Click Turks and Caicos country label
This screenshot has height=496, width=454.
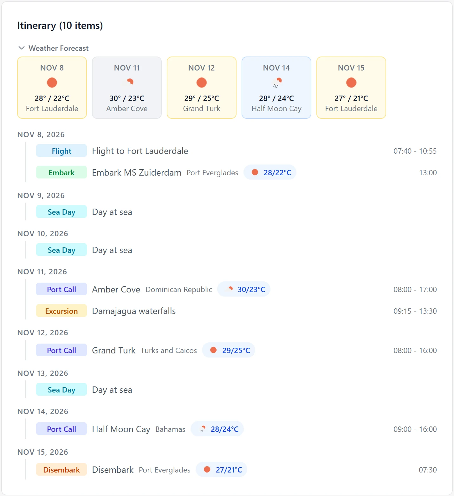point(169,351)
